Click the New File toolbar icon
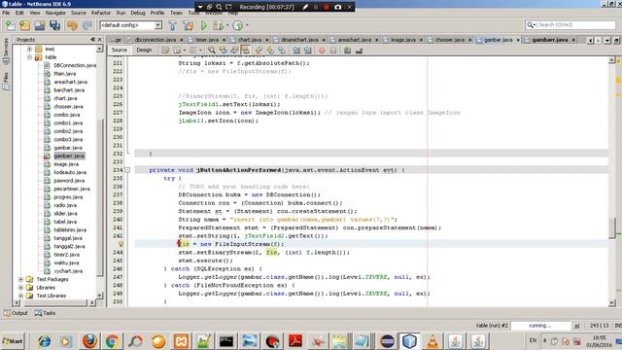Image resolution: width=622 pixels, height=350 pixels. click(10, 25)
